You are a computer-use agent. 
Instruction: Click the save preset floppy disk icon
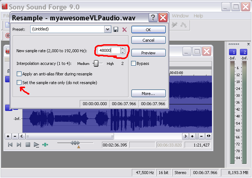point(116,30)
